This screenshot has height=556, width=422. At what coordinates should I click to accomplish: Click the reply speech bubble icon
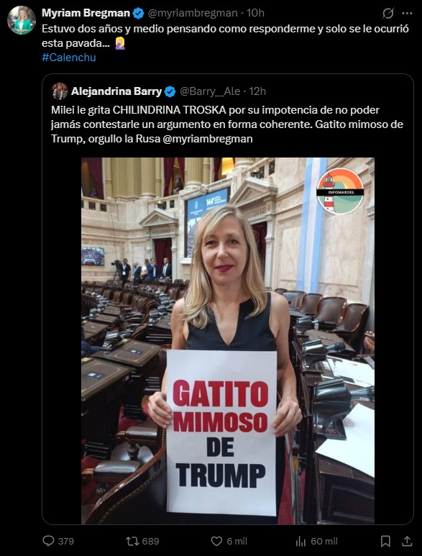(48, 541)
